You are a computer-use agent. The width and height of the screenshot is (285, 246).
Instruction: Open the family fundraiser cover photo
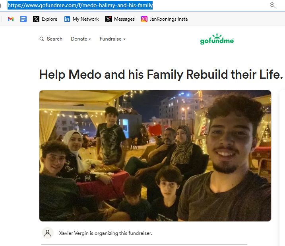point(155,156)
